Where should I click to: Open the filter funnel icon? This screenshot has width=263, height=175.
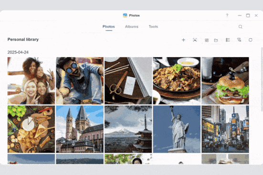coord(239,40)
